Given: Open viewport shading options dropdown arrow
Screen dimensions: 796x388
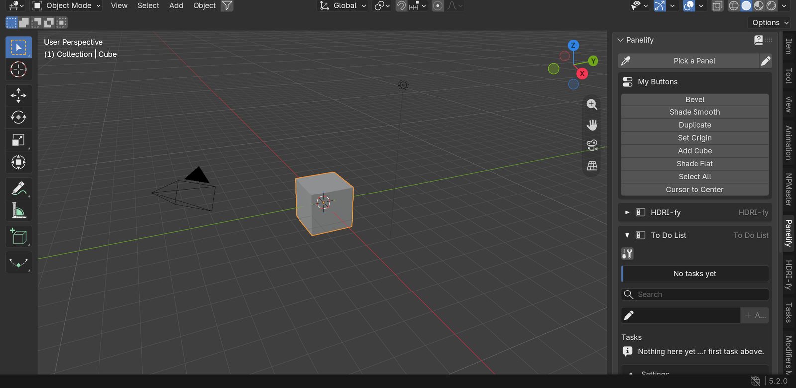Looking at the screenshot, I should pyautogui.click(x=784, y=6).
